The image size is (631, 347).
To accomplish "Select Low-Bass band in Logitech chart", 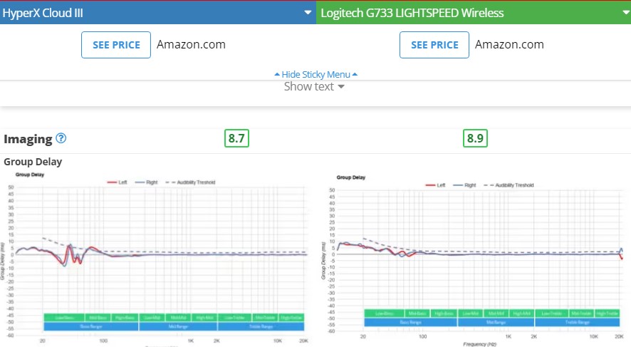I will 385,314.
